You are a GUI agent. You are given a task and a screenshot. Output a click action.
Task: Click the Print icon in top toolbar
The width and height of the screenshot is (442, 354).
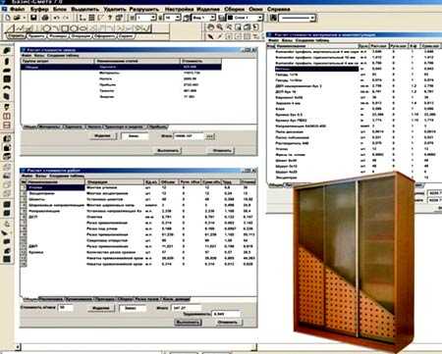tap(45, 18)
